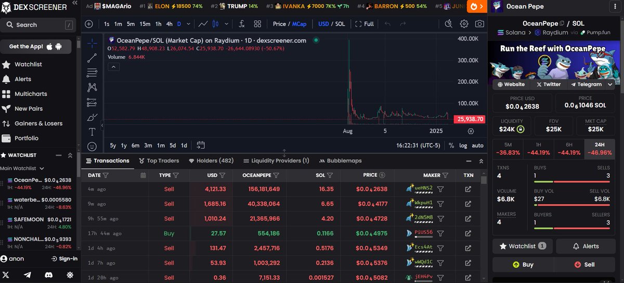Toggle the auto scale
This screenshot has height=283, width=624.
477,146
